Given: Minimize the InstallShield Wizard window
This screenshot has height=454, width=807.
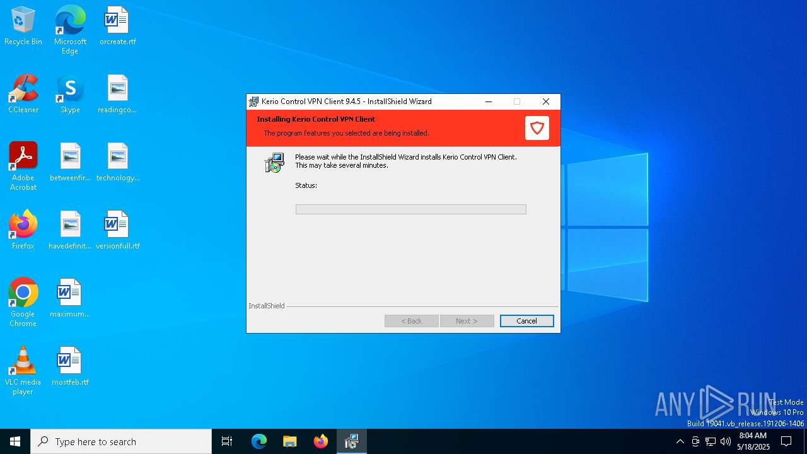Looking at the screenshot, I should pos(489,102).
